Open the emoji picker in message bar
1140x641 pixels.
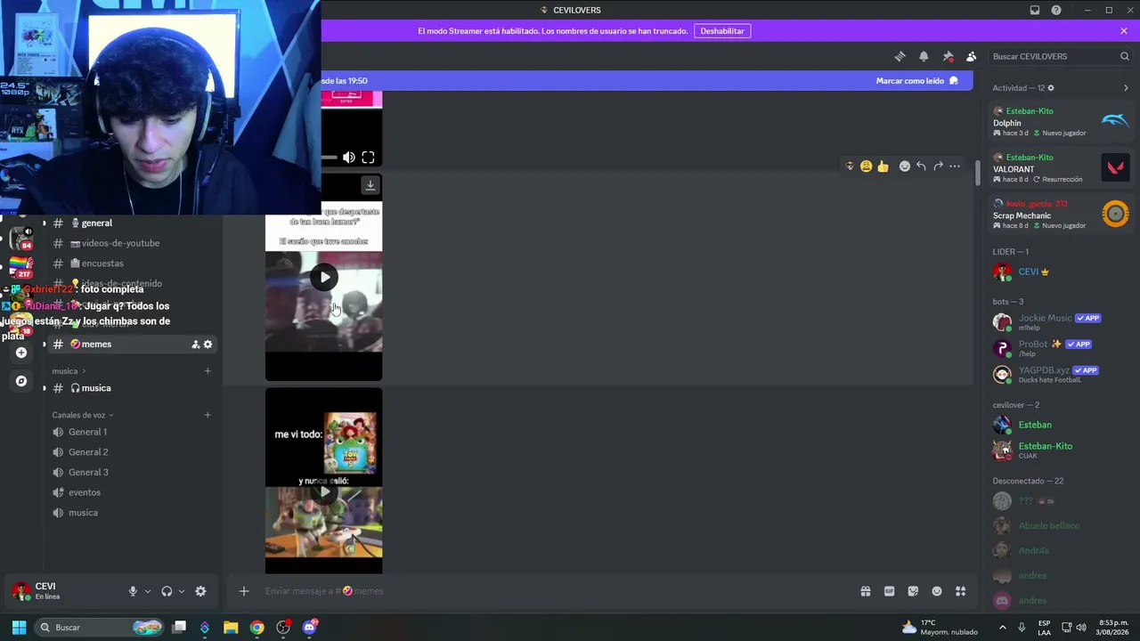(x=937, y=591)
